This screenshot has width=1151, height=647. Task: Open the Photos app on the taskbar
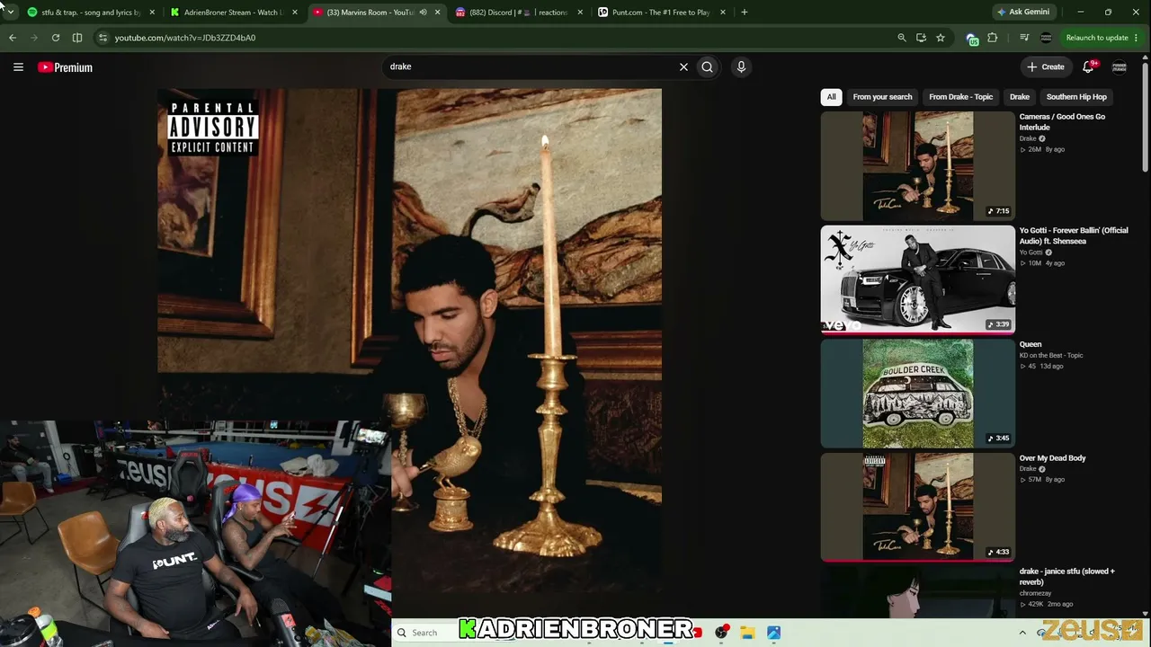point(773,633)
